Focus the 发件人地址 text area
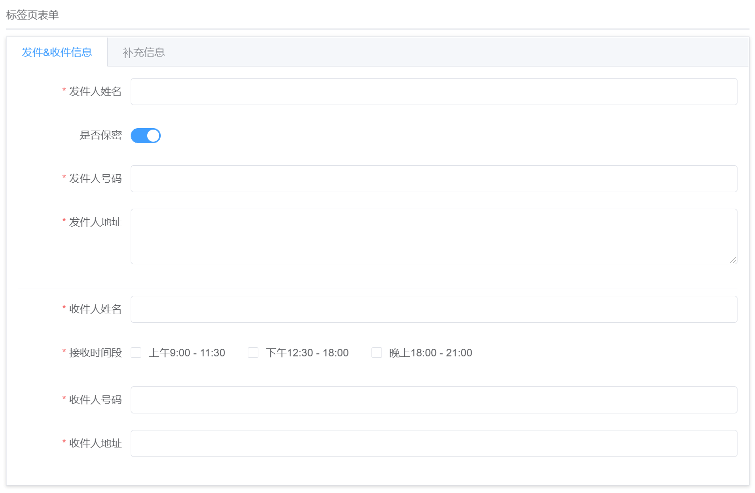This screenshot has width=755, height=493. click(434, 236)
